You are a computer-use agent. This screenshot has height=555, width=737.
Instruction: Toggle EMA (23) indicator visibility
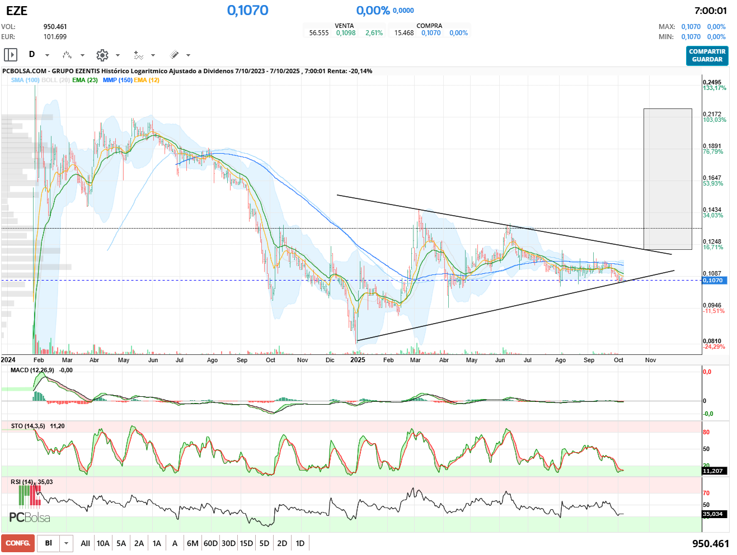pyautogui.click(x=85, y=80)
